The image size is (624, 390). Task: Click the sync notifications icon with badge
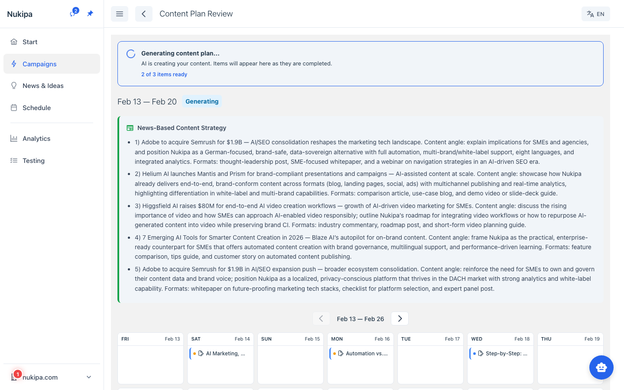(x=73, y=14)
